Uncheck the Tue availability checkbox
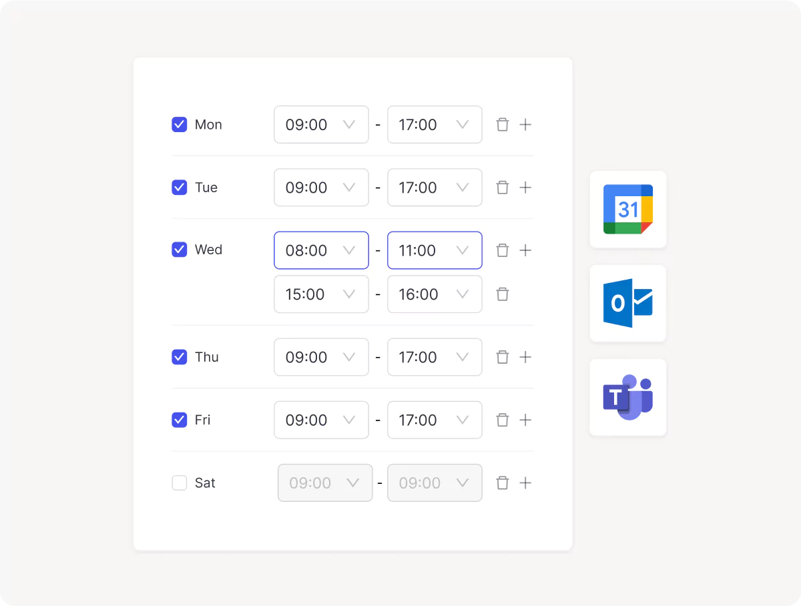801x606 pixels. tap(180, 187)
